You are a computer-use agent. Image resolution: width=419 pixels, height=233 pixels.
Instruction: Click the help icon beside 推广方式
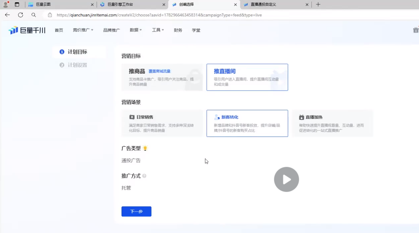pyautogui.click(x=144, y=176)
